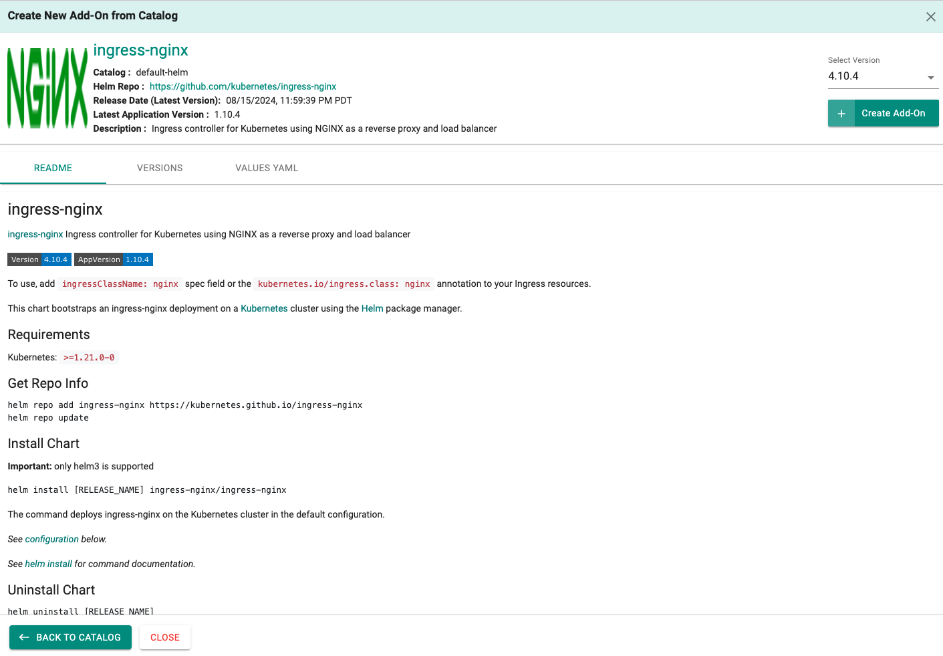The width and height of the screenshot is (943, 656).
Task: Click the Uninstall Chart heading
Action: (51, 590)
